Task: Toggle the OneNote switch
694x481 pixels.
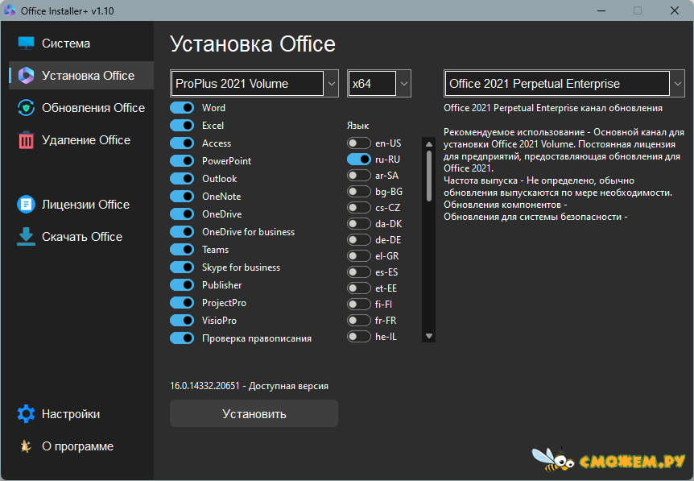Action: click(x=182, y=197)
